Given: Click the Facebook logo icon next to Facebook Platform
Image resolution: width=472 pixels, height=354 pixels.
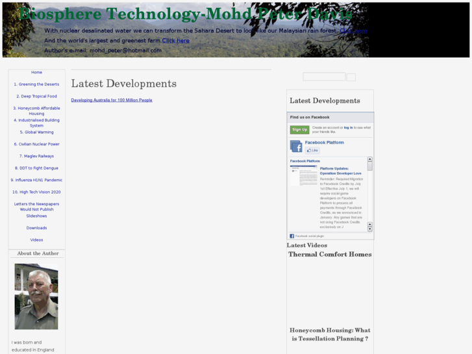Looking at the screenshot, I should tap(296, 146).
